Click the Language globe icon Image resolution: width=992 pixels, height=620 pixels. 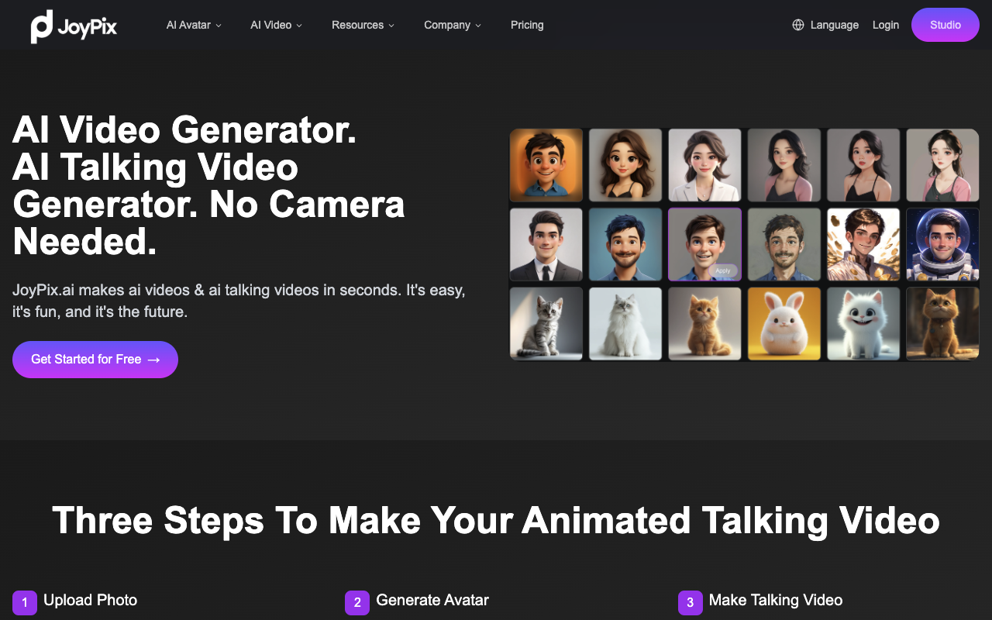coord(798,25)
